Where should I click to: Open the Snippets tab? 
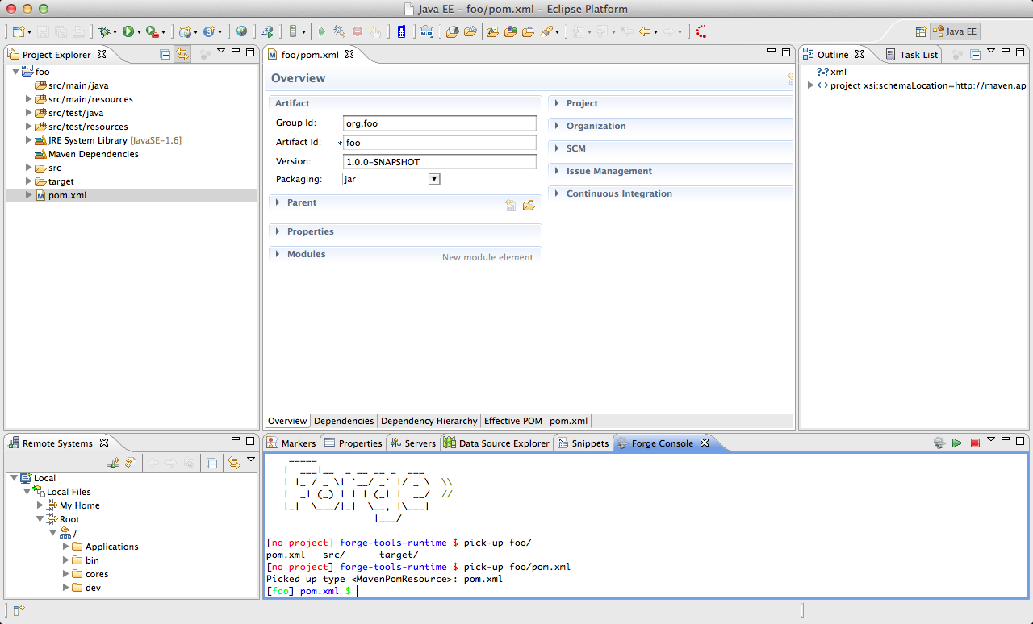pyautogui.click(x=583, y=443)
